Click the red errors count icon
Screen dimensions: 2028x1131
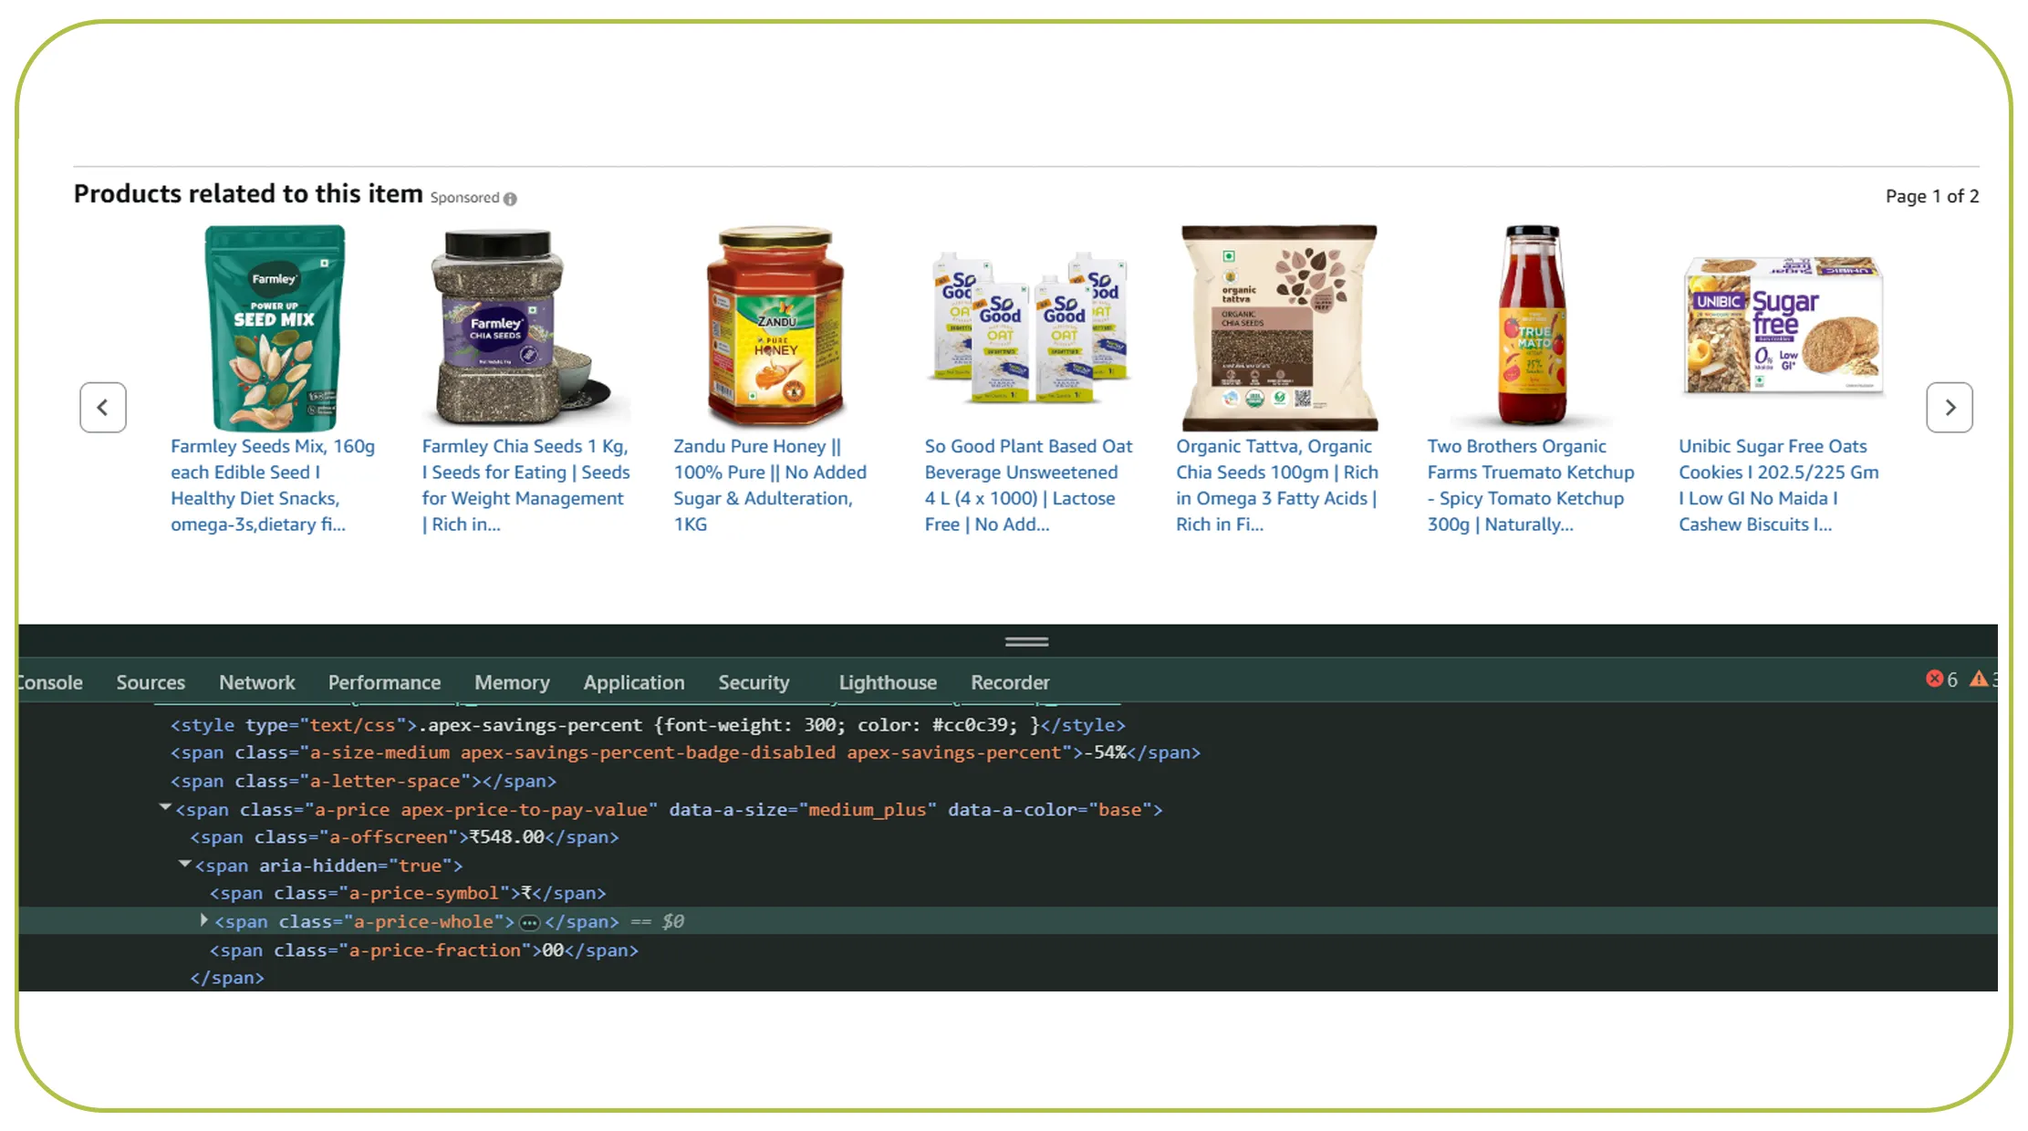click(x=1933, y=679)
